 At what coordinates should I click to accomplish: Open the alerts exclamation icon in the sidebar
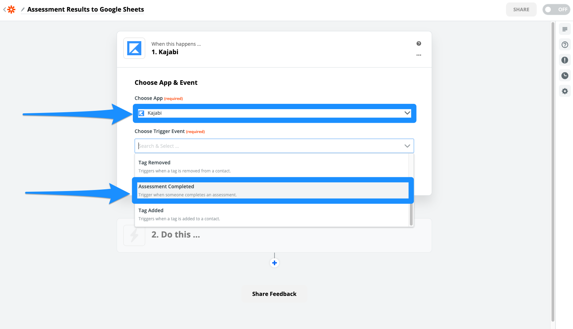(565, 60)
